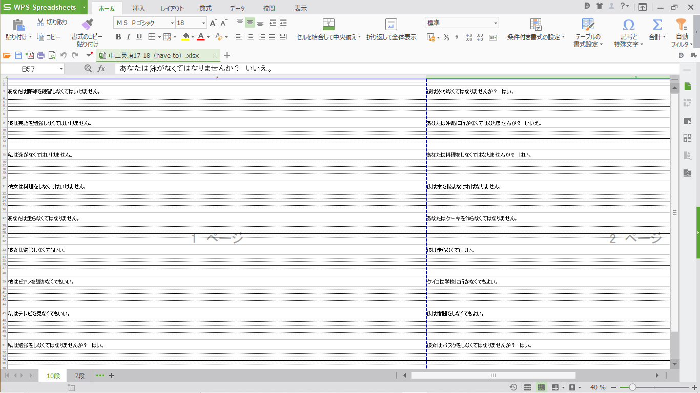
Task: Add a new document tab
Action: 228,55
